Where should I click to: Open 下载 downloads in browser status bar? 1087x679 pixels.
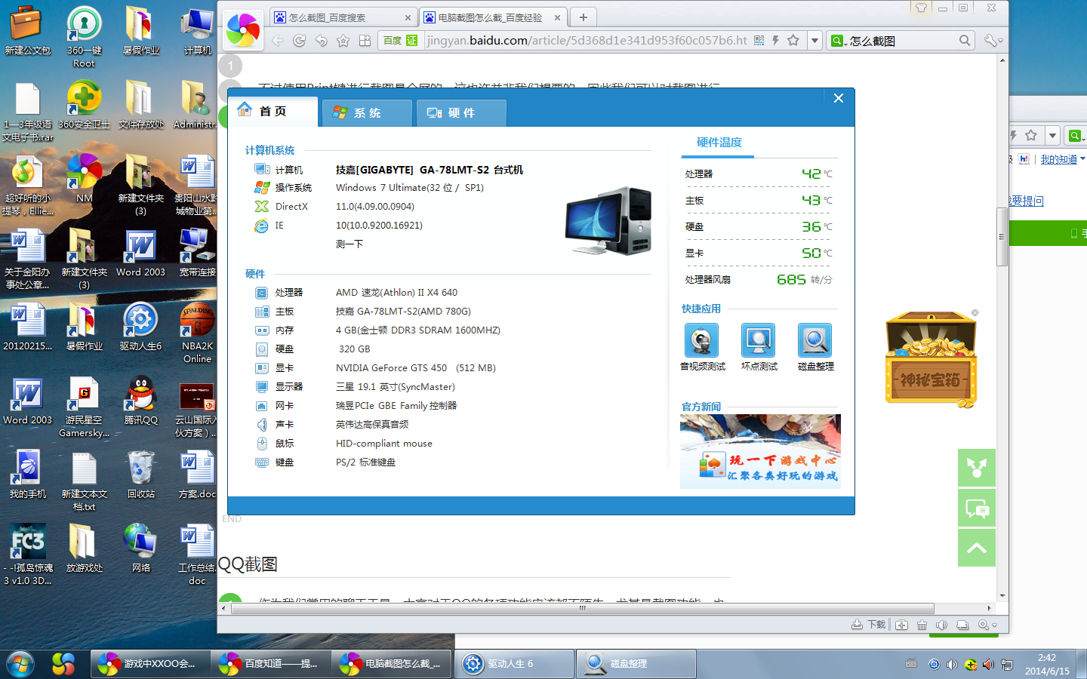click(x=868, y=625)
